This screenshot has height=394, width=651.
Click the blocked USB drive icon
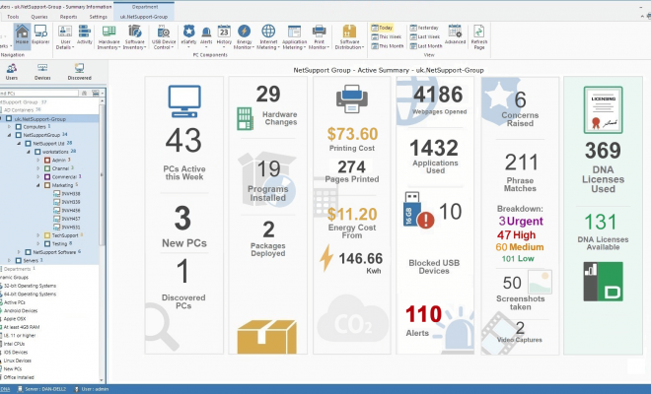point(418,210)
